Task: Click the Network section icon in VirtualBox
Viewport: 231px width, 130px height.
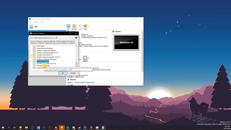Action: coord(68,79)
